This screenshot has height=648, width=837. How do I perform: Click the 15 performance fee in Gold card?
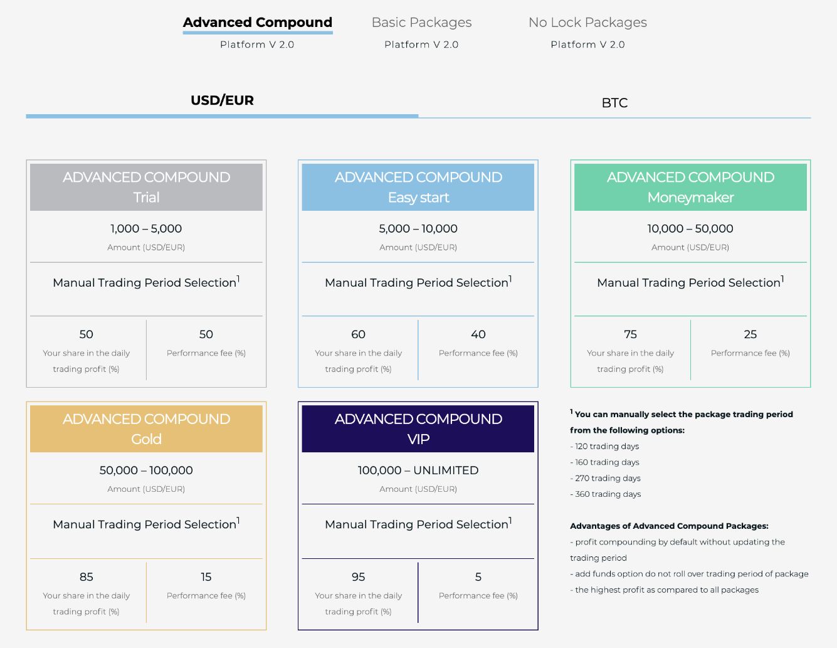[206, 576]
